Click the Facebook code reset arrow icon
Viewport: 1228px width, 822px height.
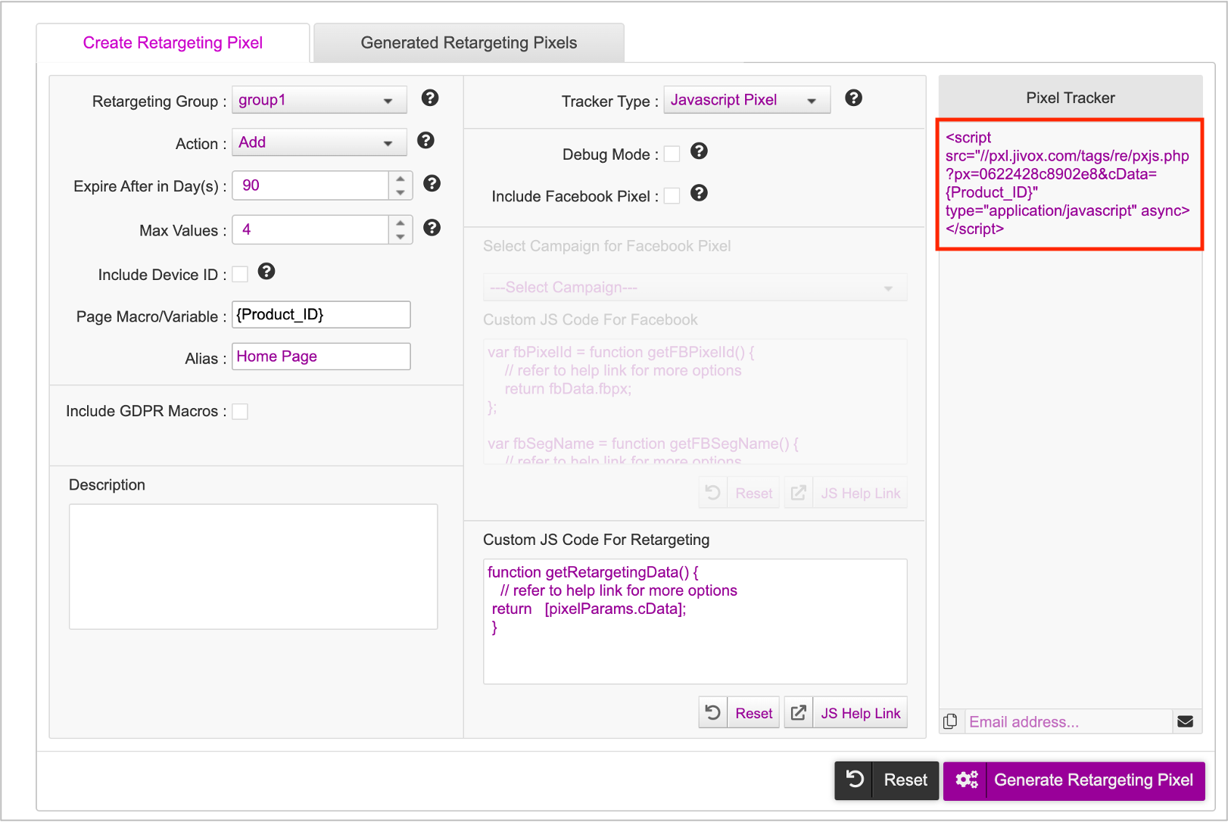[712, 493]
